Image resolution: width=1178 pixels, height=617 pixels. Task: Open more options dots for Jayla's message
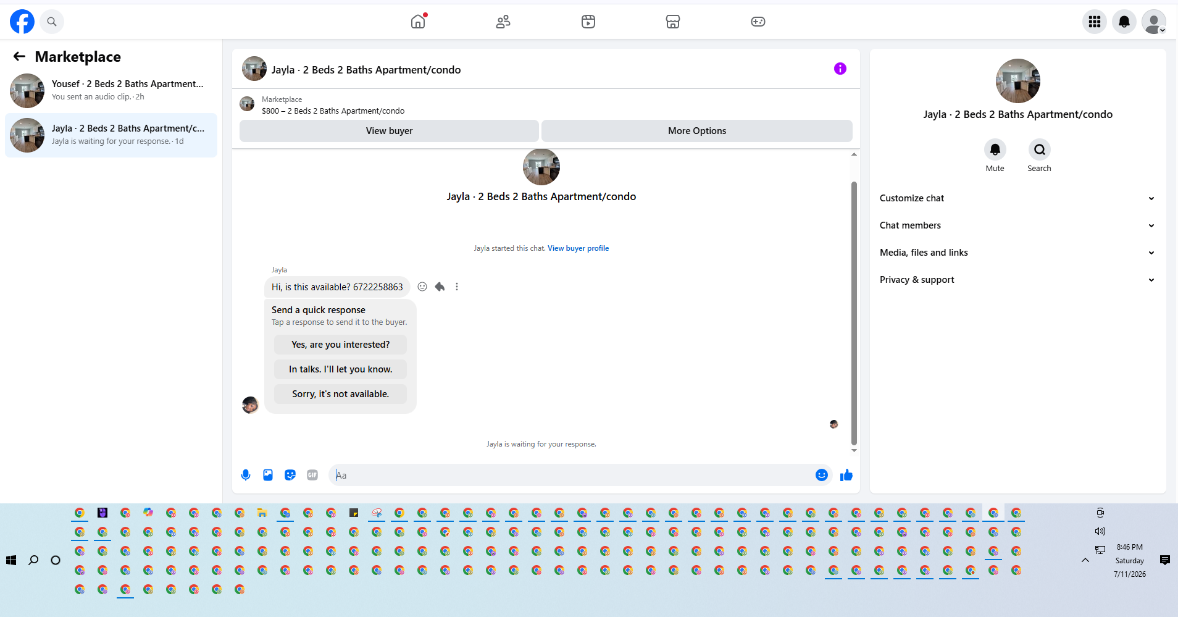(x=457, y=287)
